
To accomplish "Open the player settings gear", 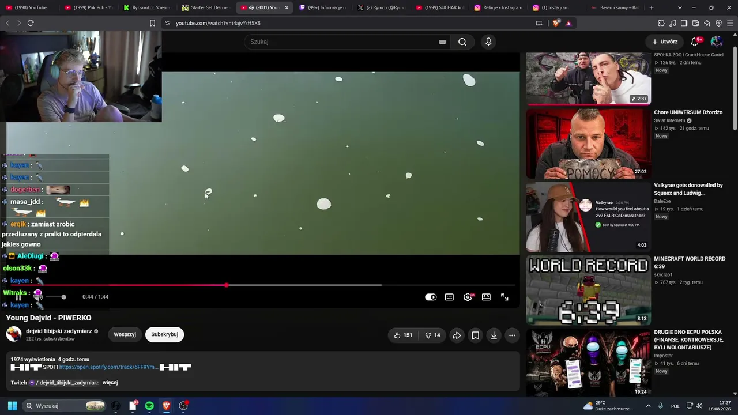I will 468,297.
